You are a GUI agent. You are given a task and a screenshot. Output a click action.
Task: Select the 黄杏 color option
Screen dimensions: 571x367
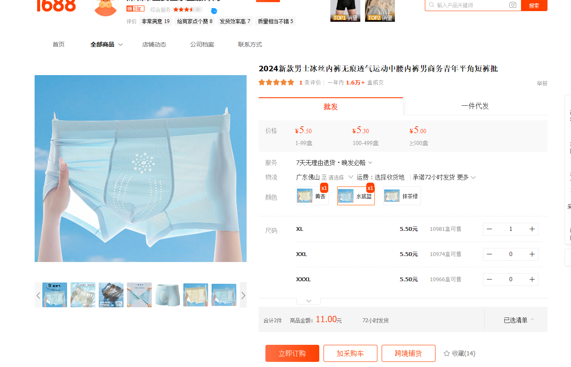tap(312, 196)
